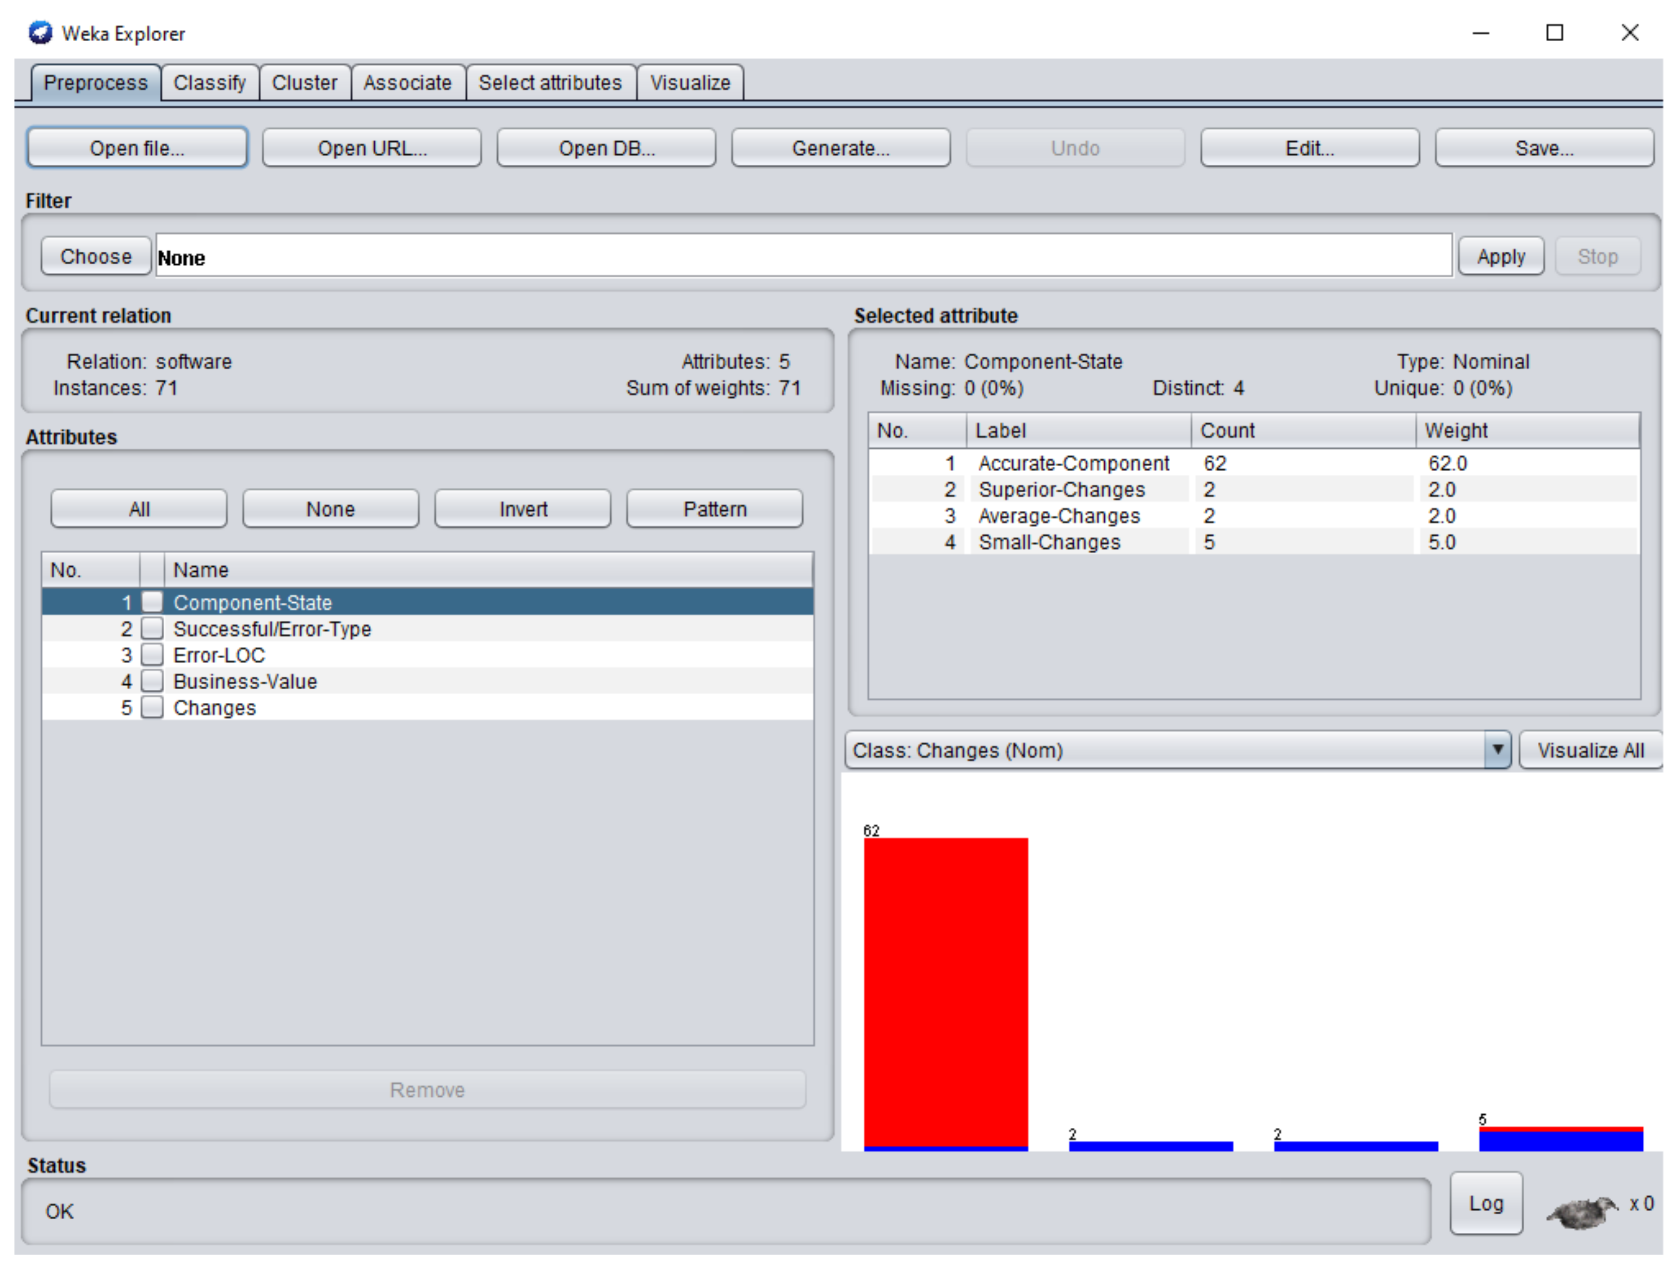Viewport: 1676px width, 1268px height.
Task: Switch to the Classify tab
Action: coord(209,82)
